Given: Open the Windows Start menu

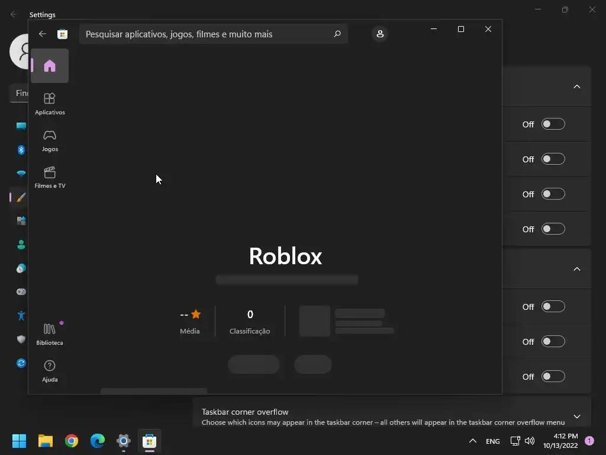Looking at the screenshot, I should pyautogui.click(x=19, y=441).
